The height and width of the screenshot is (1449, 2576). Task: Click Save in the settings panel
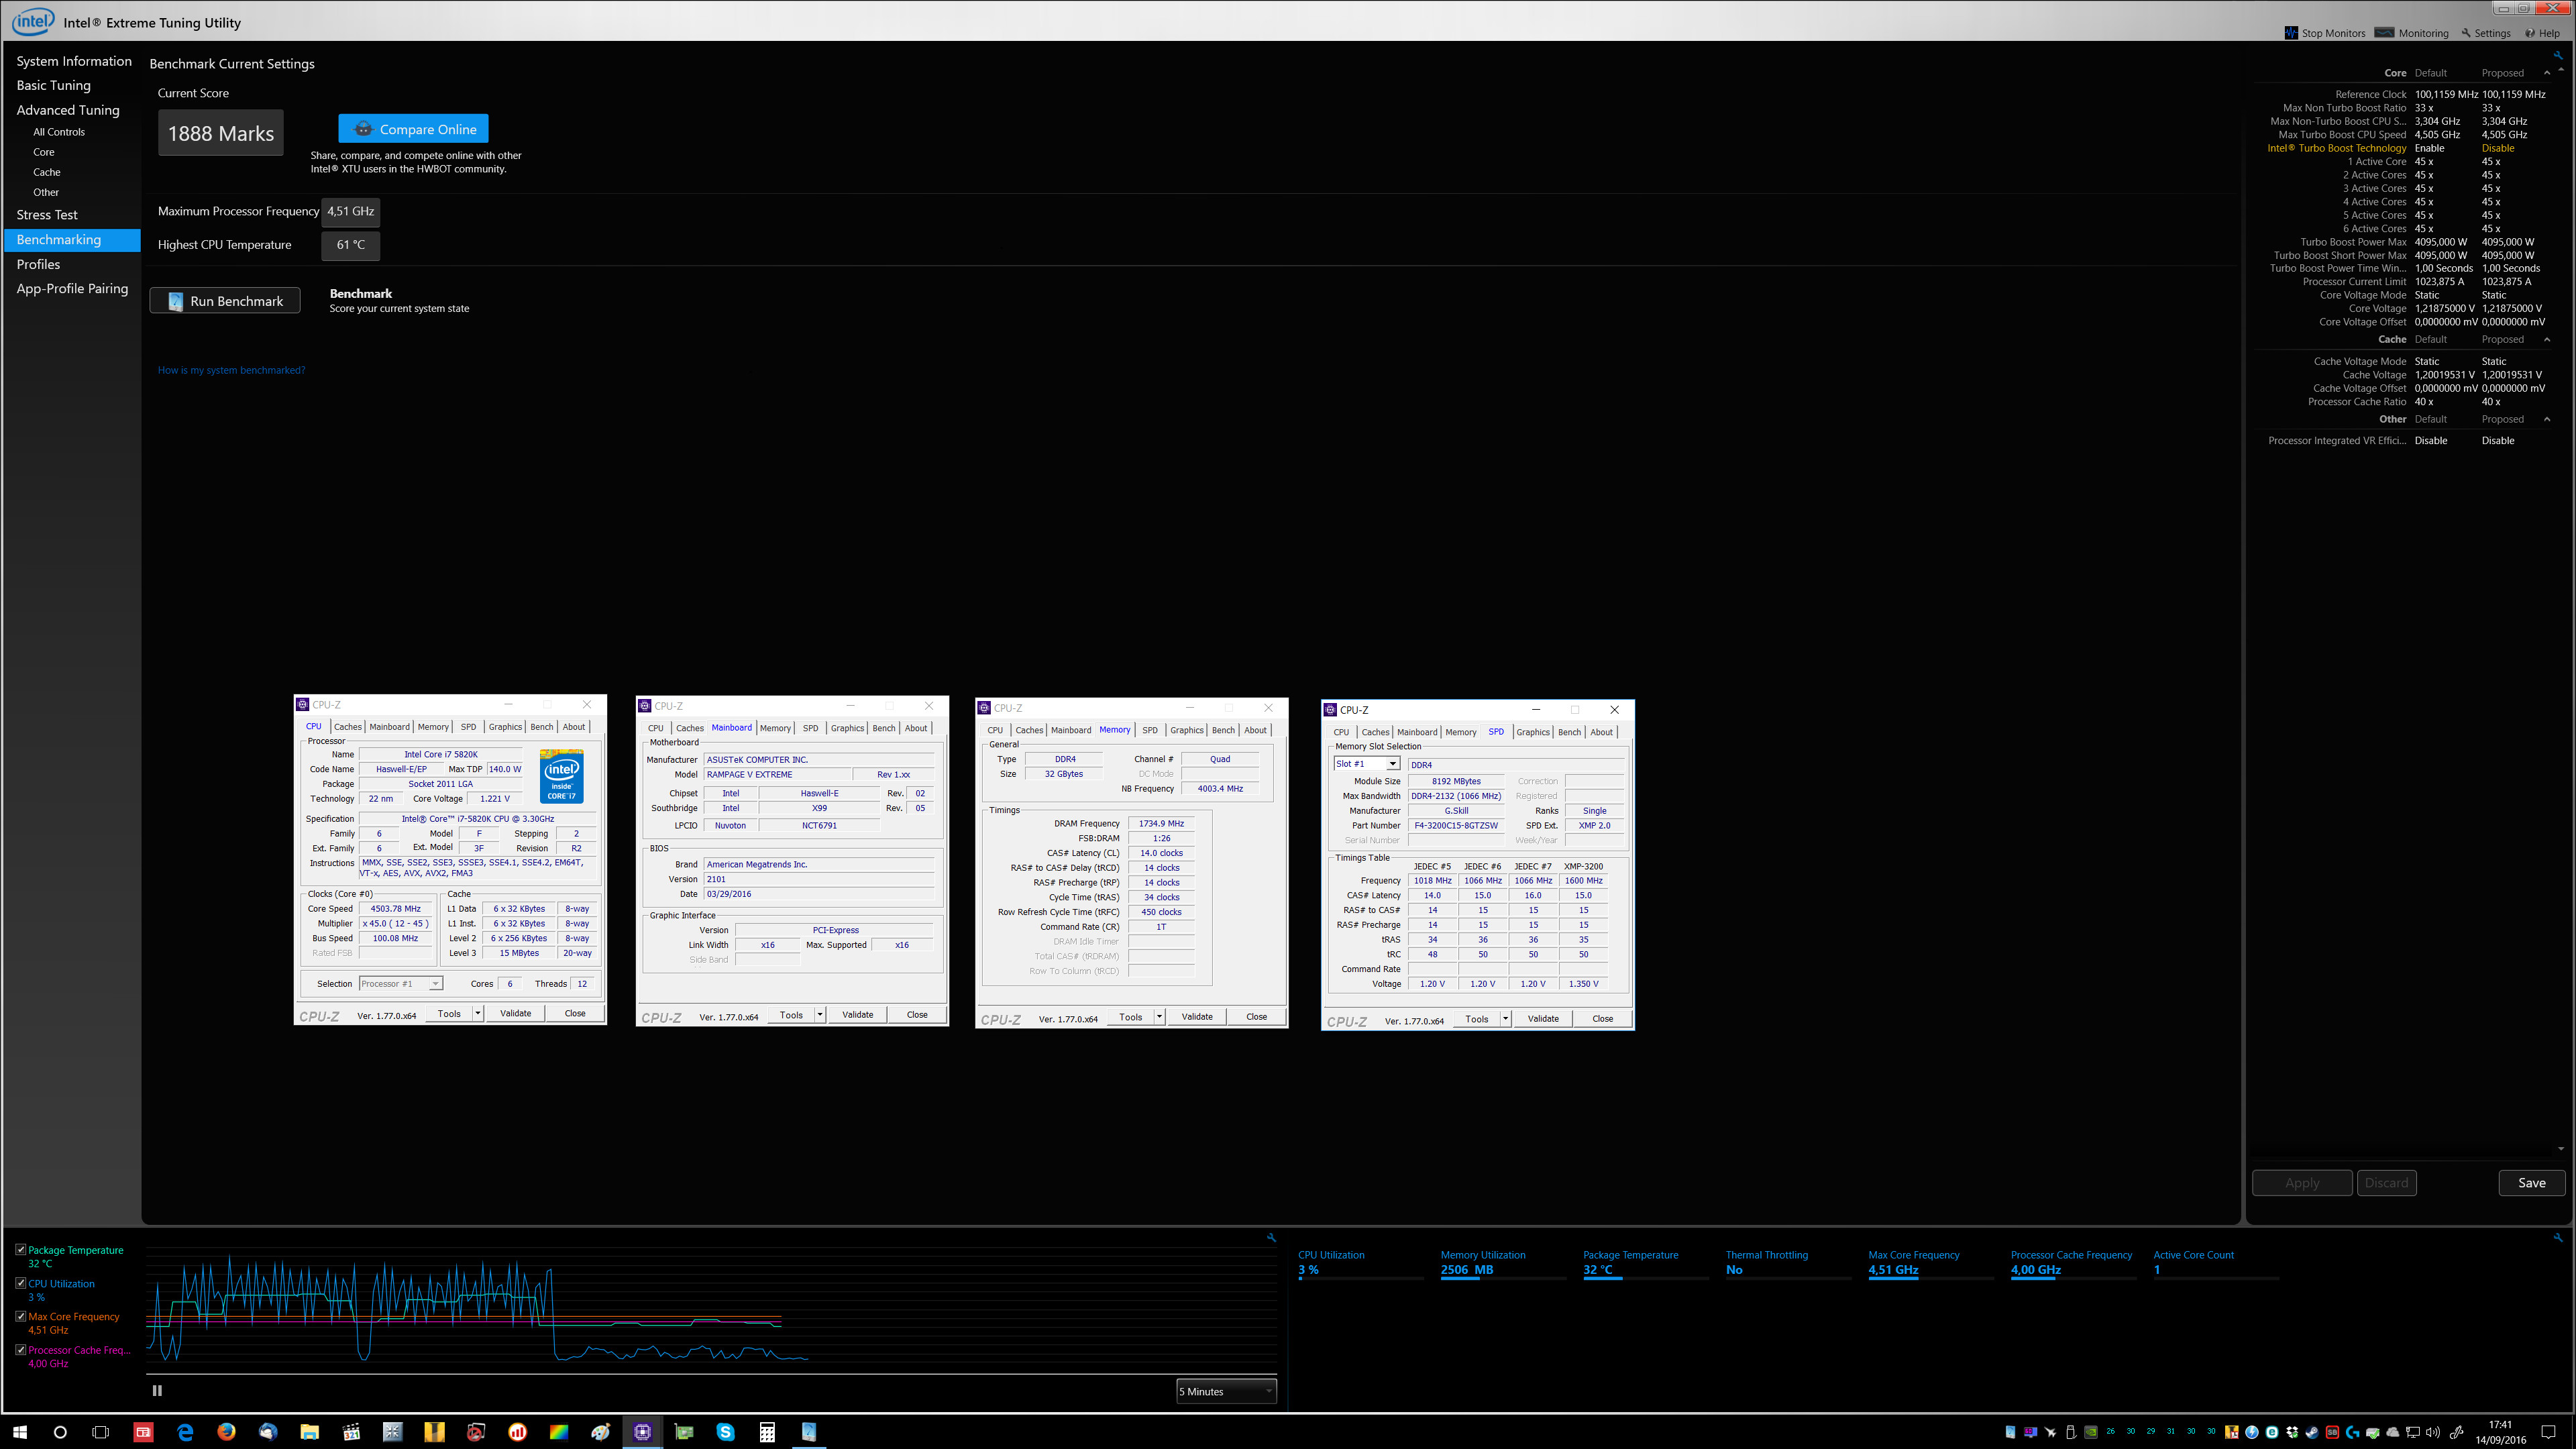pyautogui.click(x=2532, y=1183)
